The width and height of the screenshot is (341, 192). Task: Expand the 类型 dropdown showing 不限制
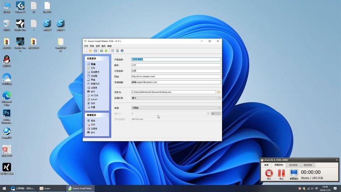pyautogui.click(x=176, y=108)
